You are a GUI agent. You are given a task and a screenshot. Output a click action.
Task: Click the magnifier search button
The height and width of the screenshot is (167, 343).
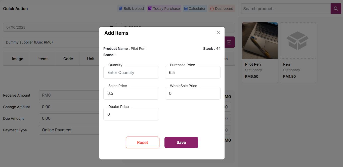pyautogui.click(x=336, y=9)
